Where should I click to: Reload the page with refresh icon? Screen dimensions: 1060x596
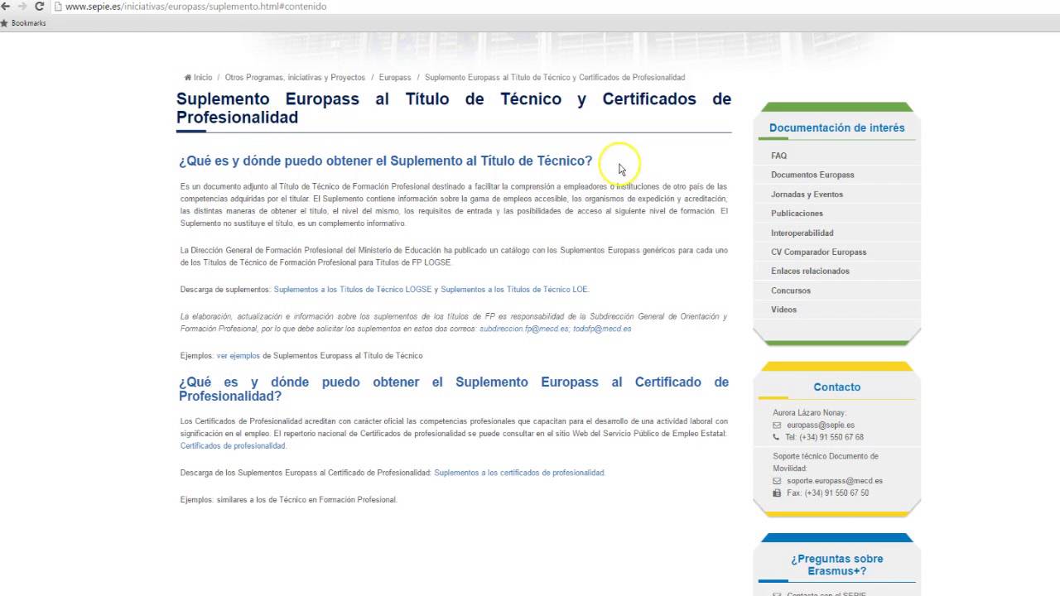(x=39, y=6)
